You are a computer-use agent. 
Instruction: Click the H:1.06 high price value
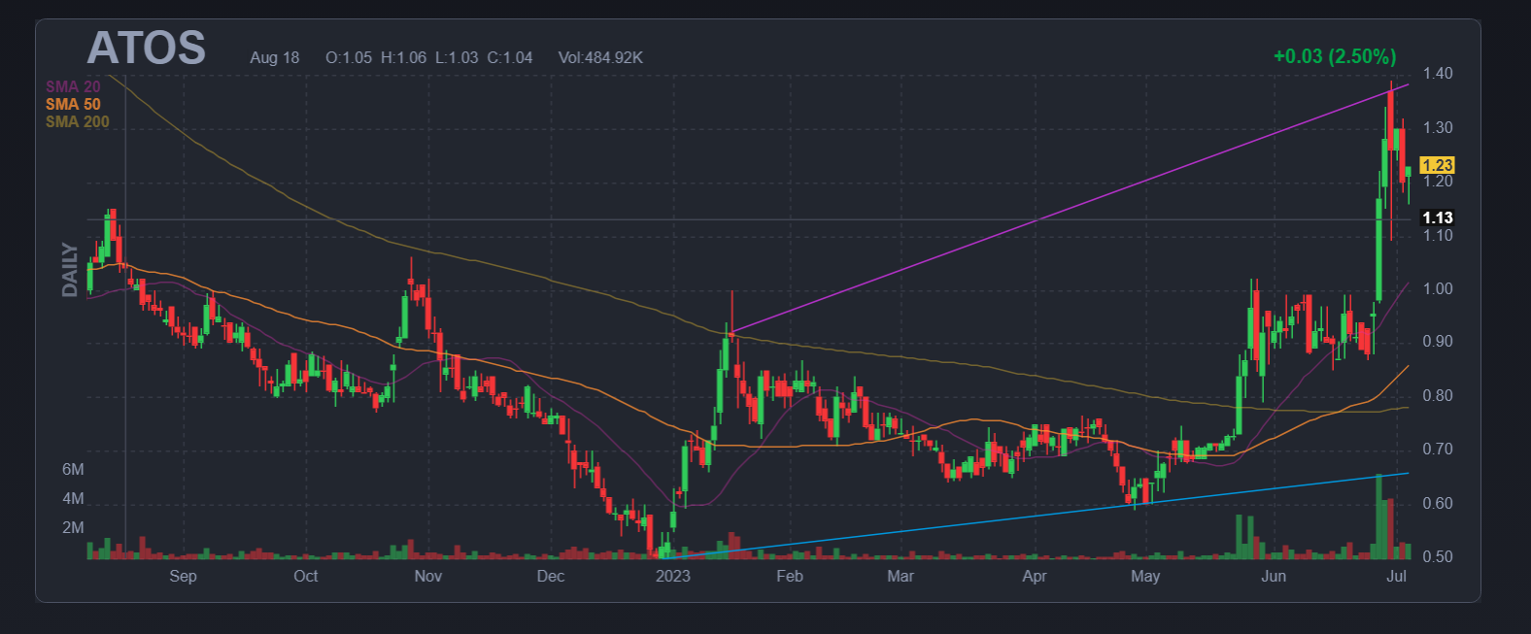(403, 57)
